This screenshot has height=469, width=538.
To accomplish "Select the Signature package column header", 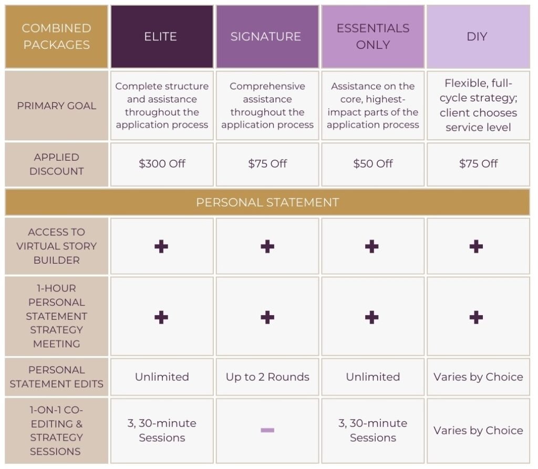I will point(267,37).
